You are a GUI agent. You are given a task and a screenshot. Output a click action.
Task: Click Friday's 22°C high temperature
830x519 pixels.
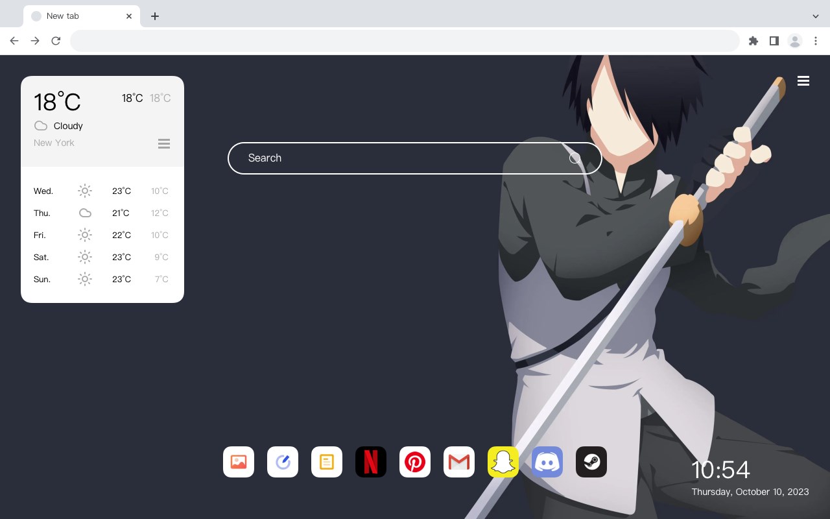click(121, 235)
